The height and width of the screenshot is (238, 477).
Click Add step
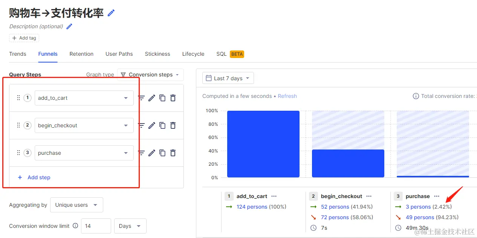click(34, 177)
